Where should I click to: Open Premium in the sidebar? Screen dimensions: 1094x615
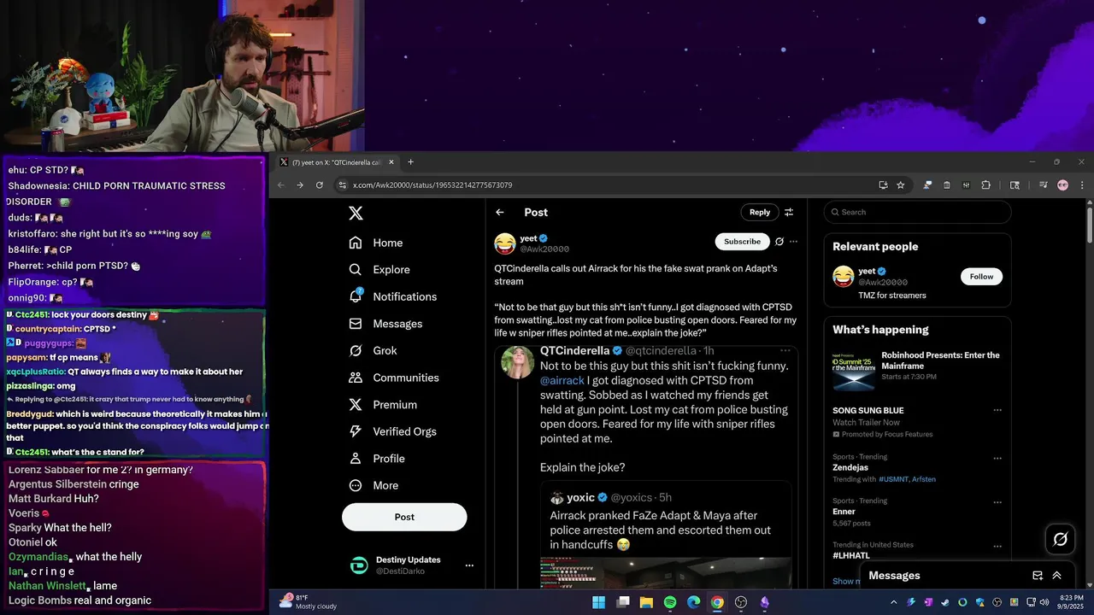(382, 405)
